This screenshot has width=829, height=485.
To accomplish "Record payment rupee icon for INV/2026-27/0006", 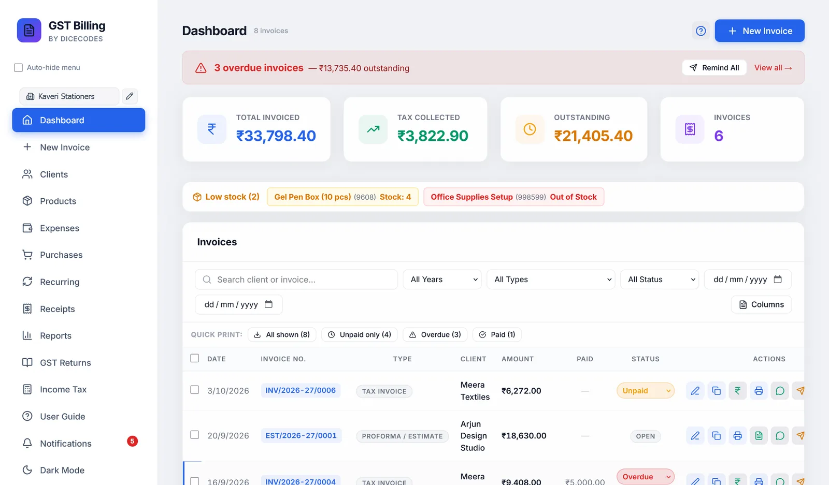I will coord(737,391).
